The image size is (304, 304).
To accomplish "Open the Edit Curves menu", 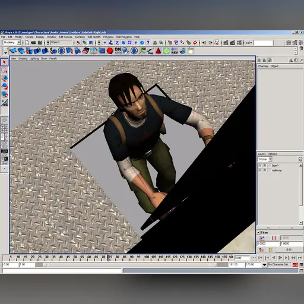I will [x=65, y=37].
